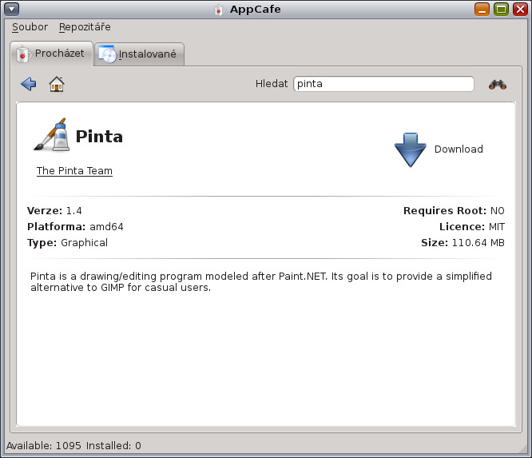This screenshot has width=532, height=458.
Task: Click the Pinta paintbrush application icon
Action: coord(52,134)
